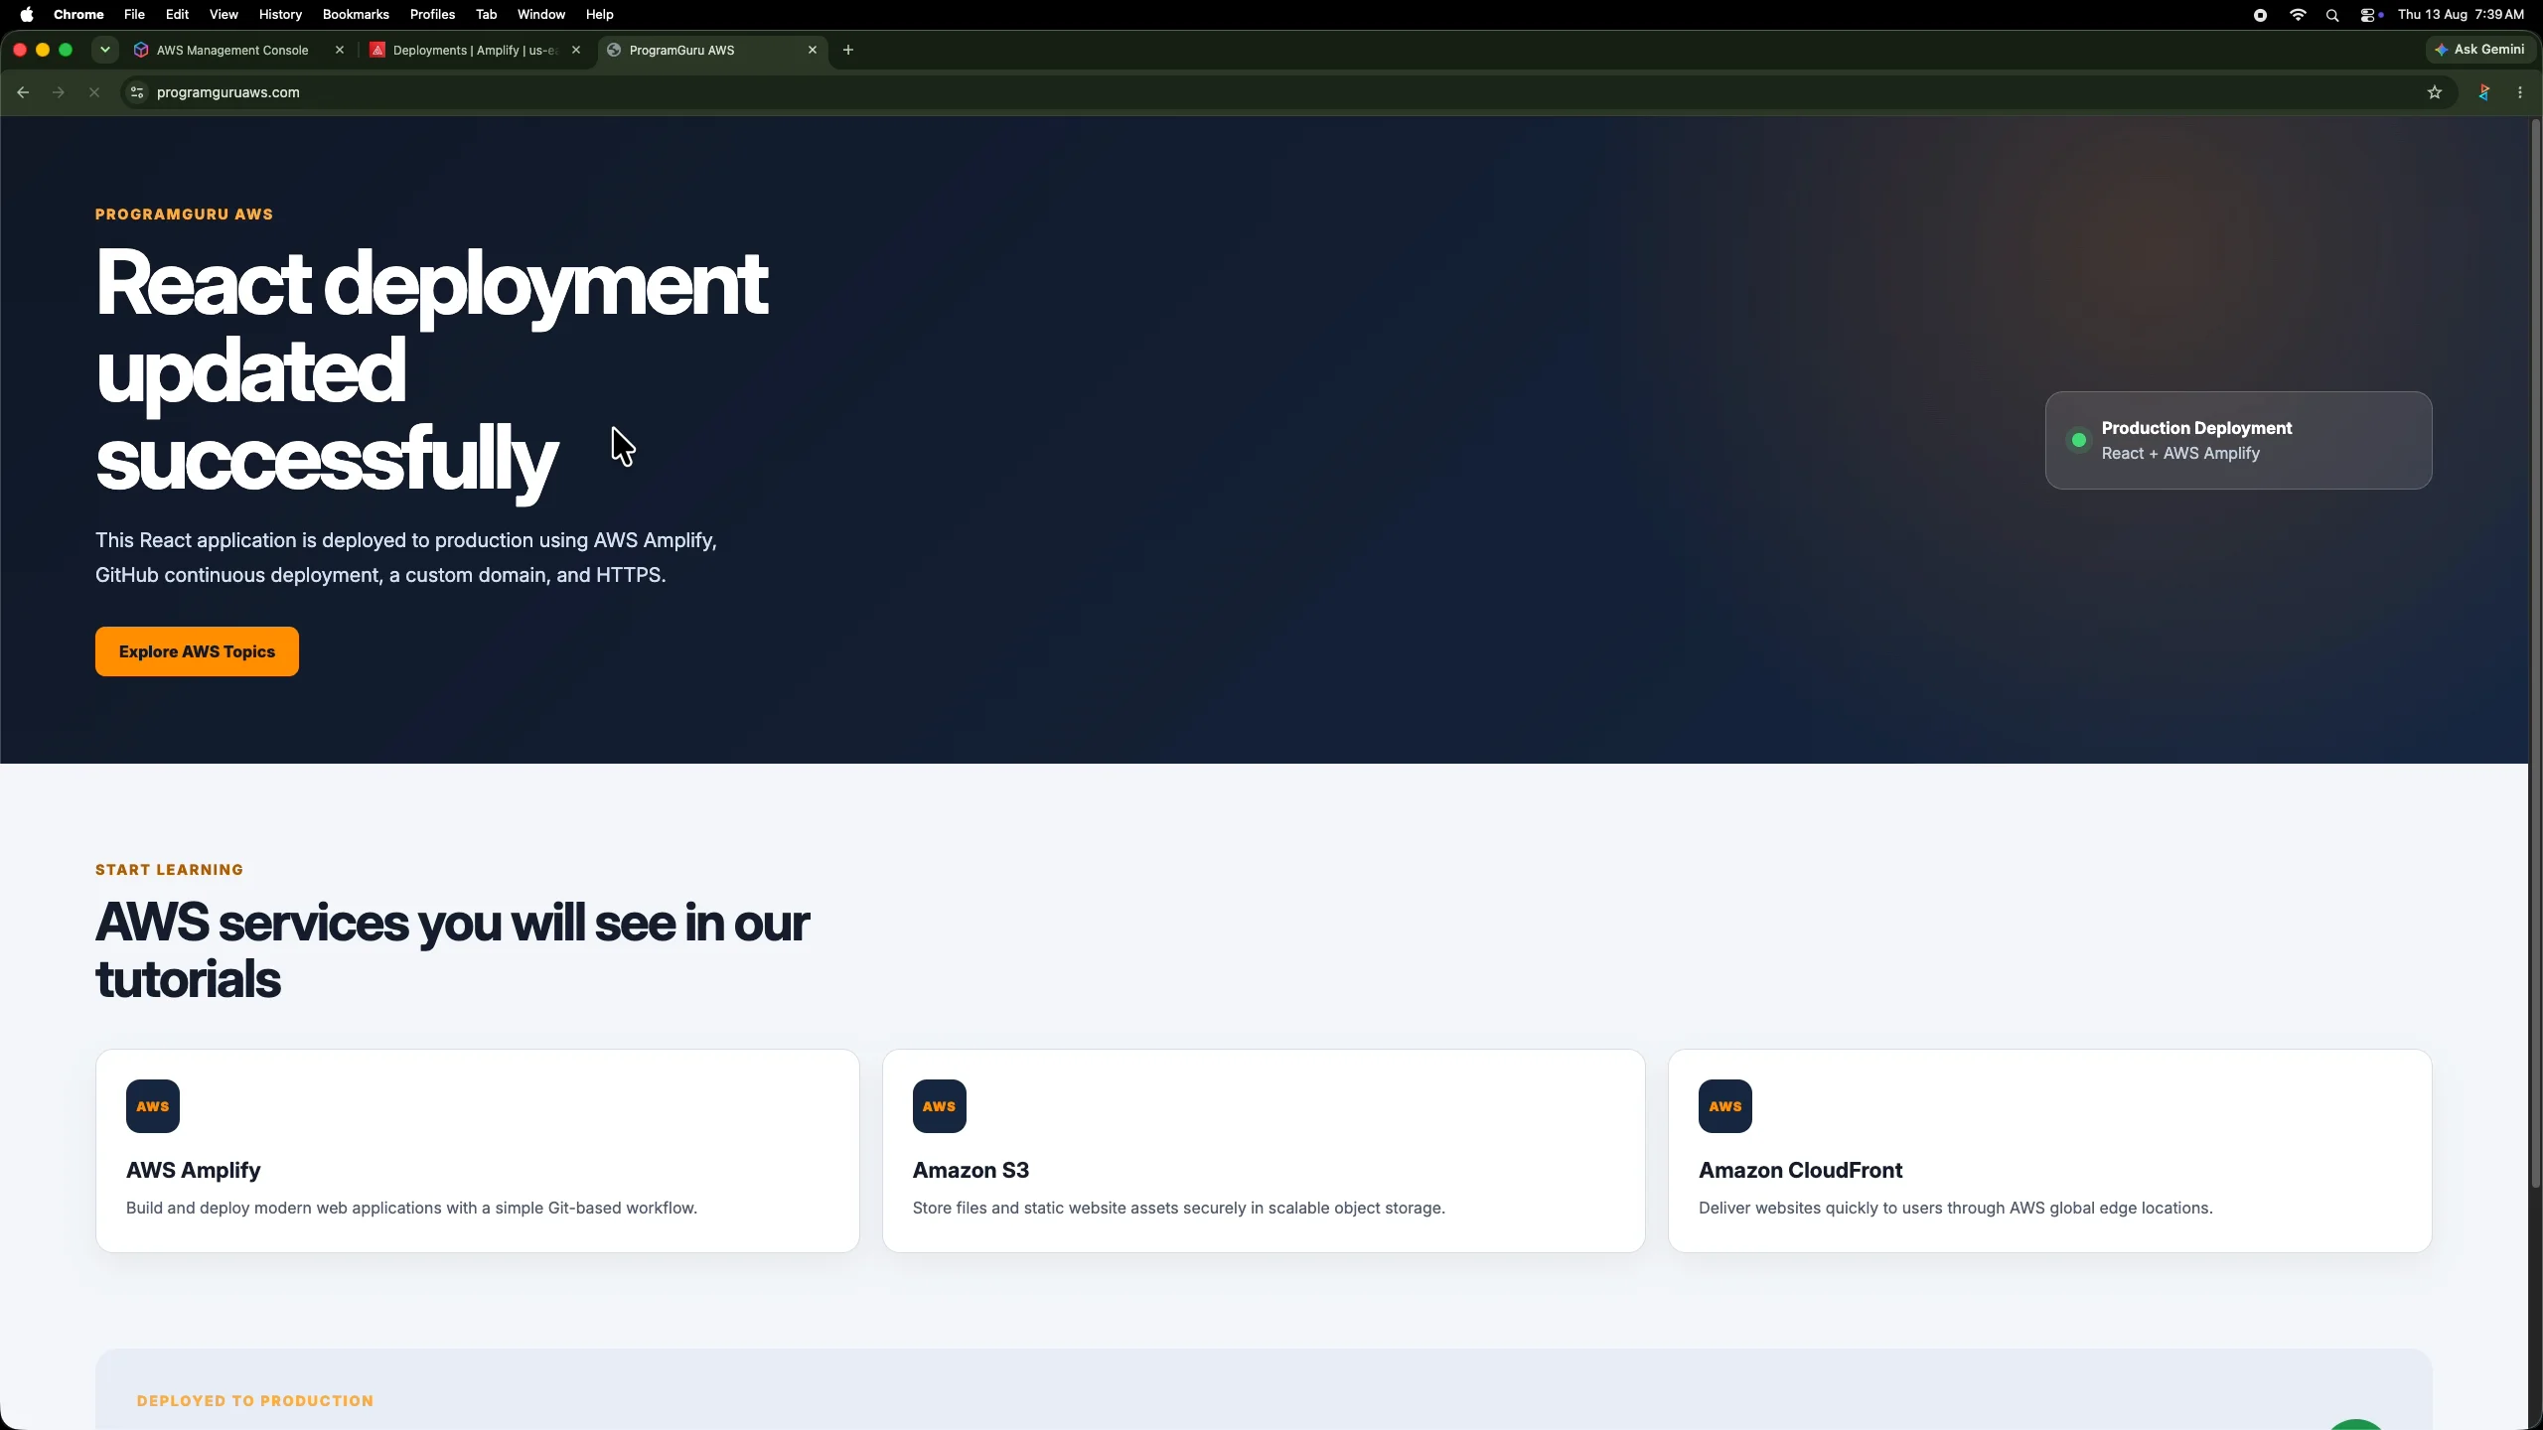Click the React + AWS Amplify subtitle

click(x=2180, y=454)
